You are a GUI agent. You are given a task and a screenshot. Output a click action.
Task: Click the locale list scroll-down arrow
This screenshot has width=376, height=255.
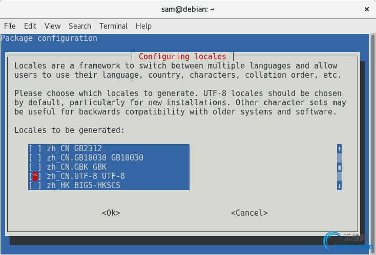coord(339,186)
